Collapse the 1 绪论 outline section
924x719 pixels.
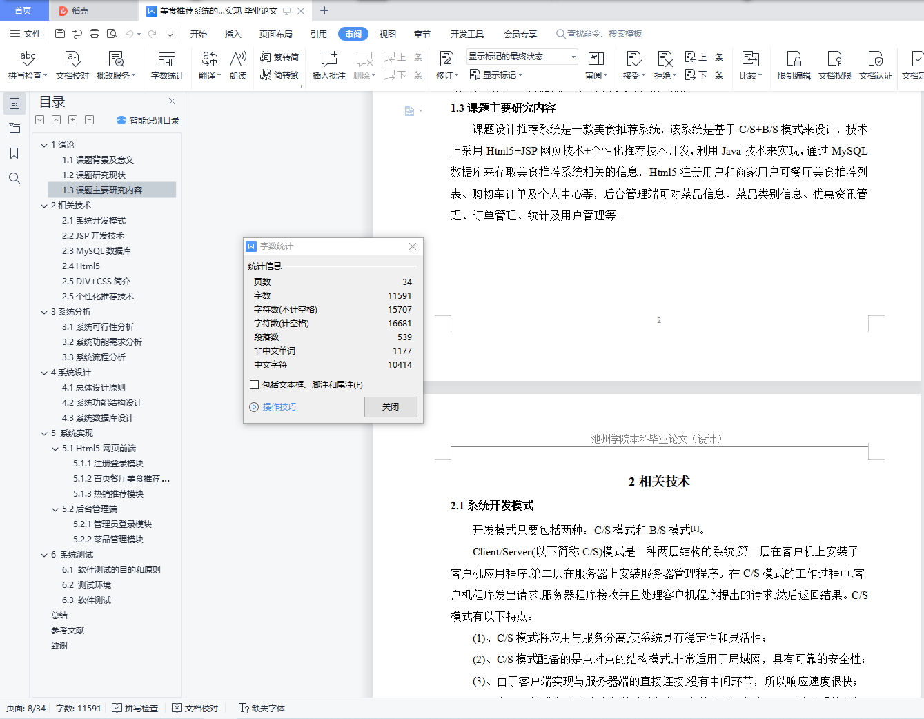[44, 145]
